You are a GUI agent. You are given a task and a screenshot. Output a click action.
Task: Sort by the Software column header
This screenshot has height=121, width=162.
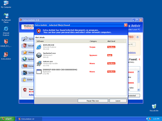pyautogui.click(x=62, y=41)
